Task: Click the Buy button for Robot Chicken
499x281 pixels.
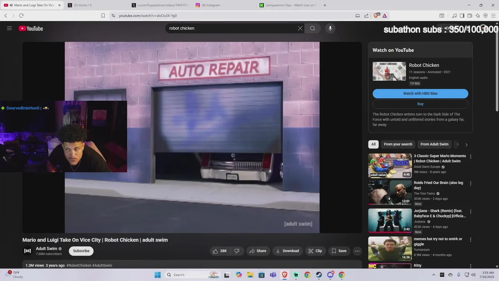Action: (x=420, y=104)
